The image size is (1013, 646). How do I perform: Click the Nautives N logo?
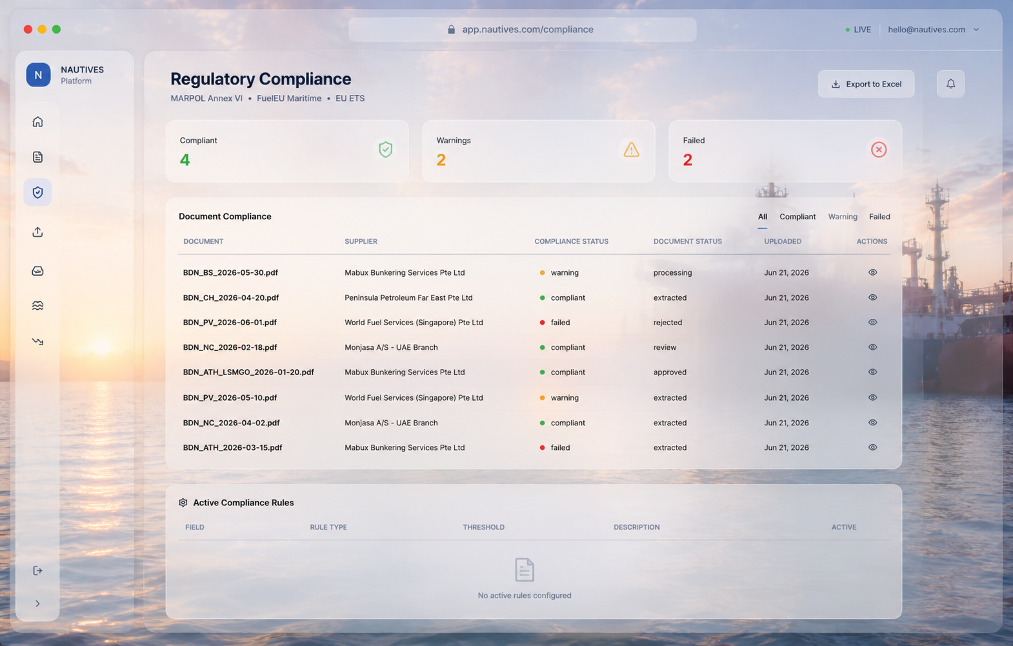[x=38, y=75]
